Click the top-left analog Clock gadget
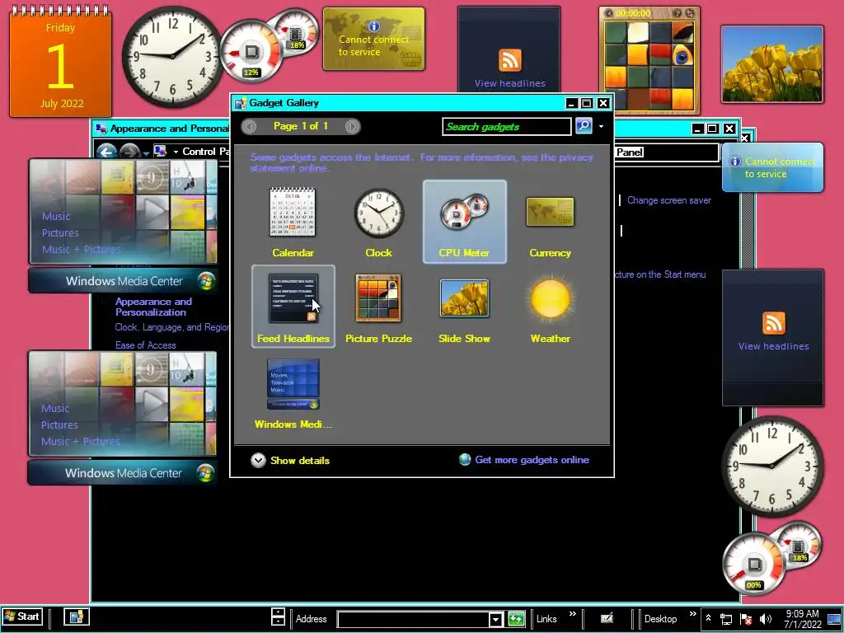This screenshot has height=633, width=844. [x=172, y=56]
